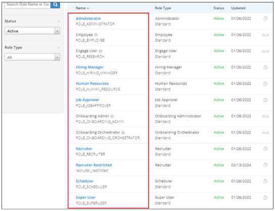Open the Recruiter role link
Viewport: 275px width, 211px height.
click(84, 149)
